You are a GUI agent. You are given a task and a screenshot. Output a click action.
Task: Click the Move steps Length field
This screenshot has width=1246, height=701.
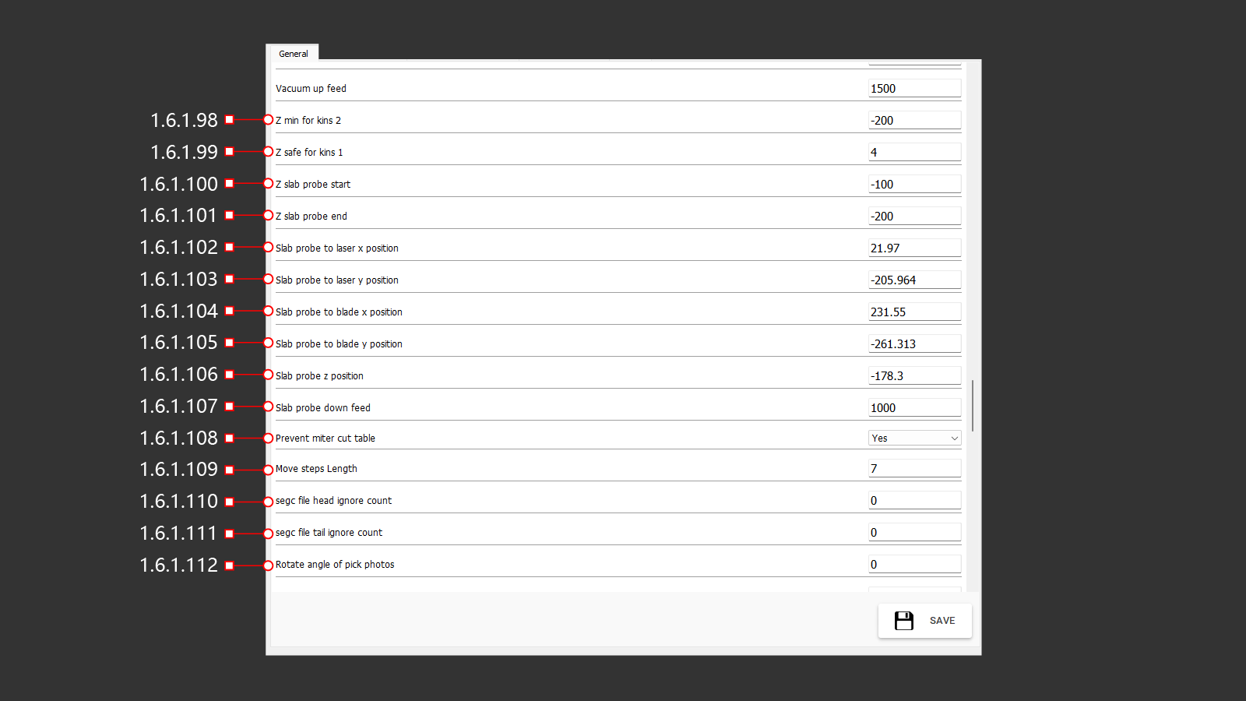914,469
